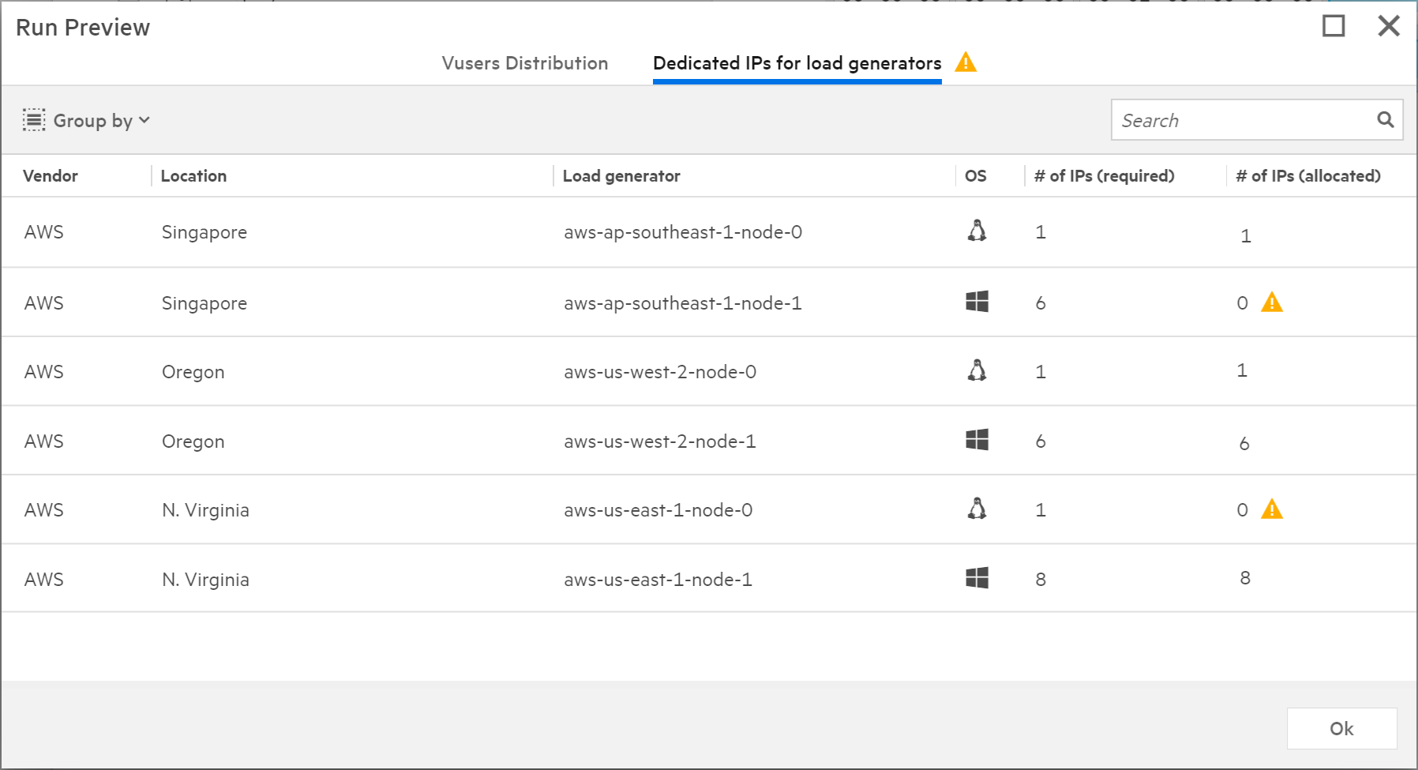Click warning icon in aws-ap-southeast-1-node-1 row
The height and width of the screenshot is (770, 1418).
coord(1271,302)
